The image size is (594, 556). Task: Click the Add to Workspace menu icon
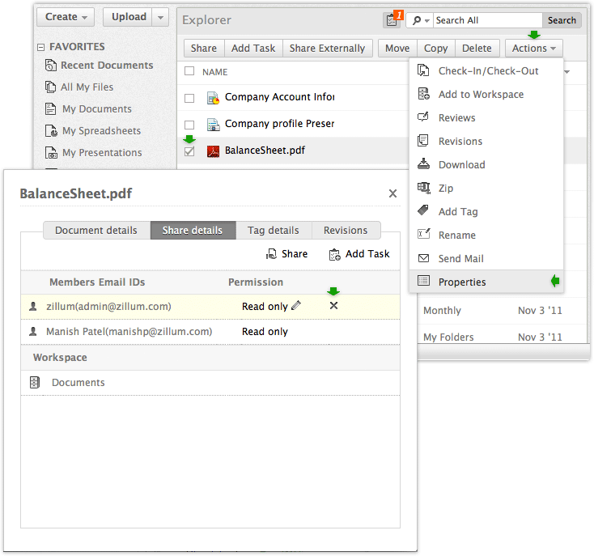click(423, 94)
